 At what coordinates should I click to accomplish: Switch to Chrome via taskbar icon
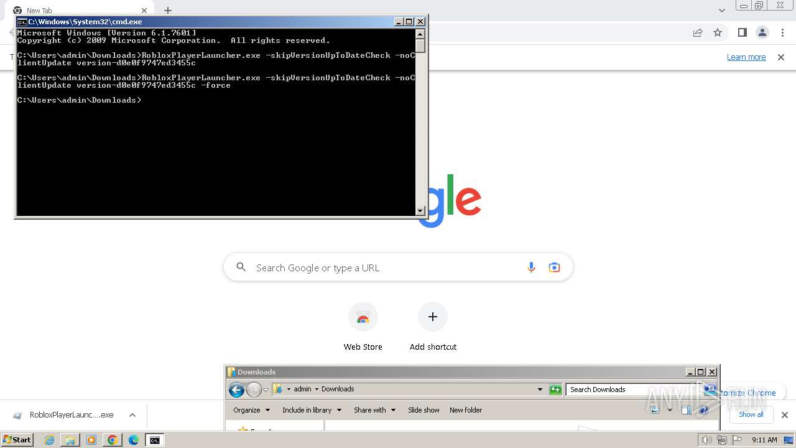click(x=113, y=440)
